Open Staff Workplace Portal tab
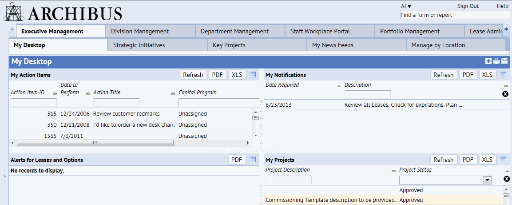 click(330, 31)
